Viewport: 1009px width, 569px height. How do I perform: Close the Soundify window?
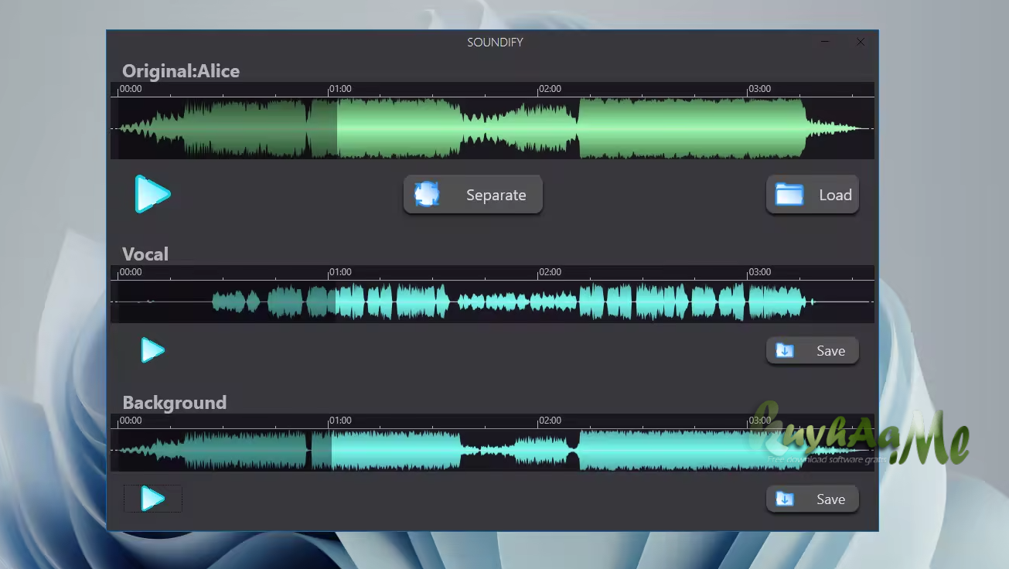pos(861,42)
